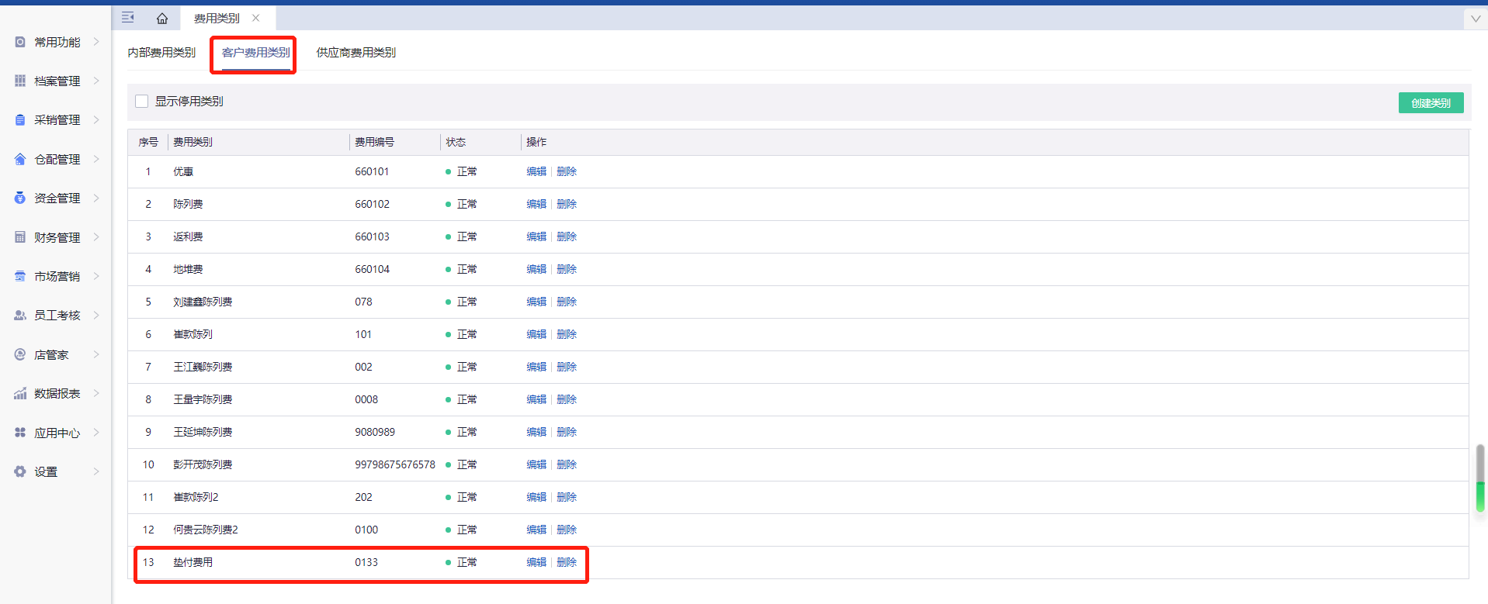Expand the 财务管理 menu chevron

click(x=96, y=237)
